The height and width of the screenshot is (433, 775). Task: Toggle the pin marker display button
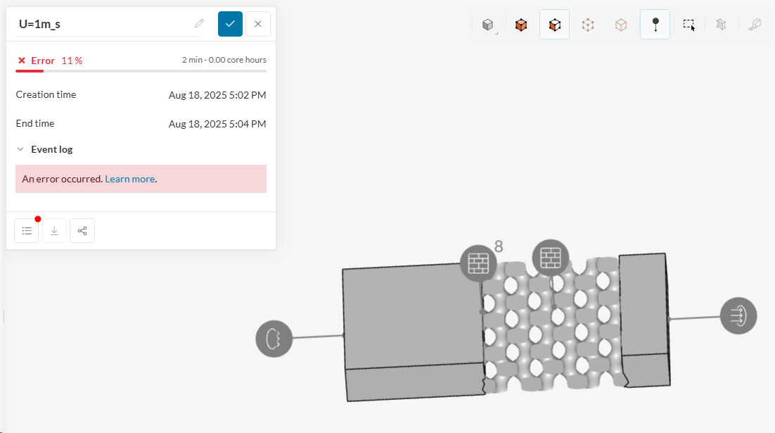[655, 25]
